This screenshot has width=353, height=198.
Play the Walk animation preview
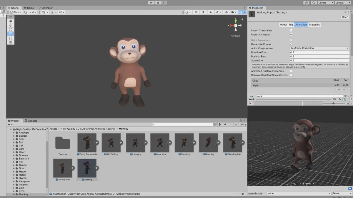click(x=250, y=104)
